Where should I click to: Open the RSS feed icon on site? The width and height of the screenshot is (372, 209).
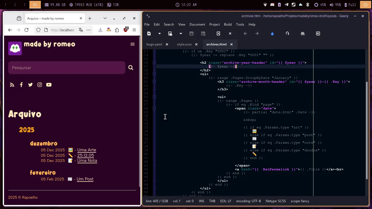[12, 85]
